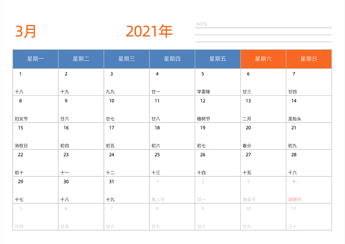Click the date number 19
345x244 pixels.
pyautogui.click(x=203, y=128)
